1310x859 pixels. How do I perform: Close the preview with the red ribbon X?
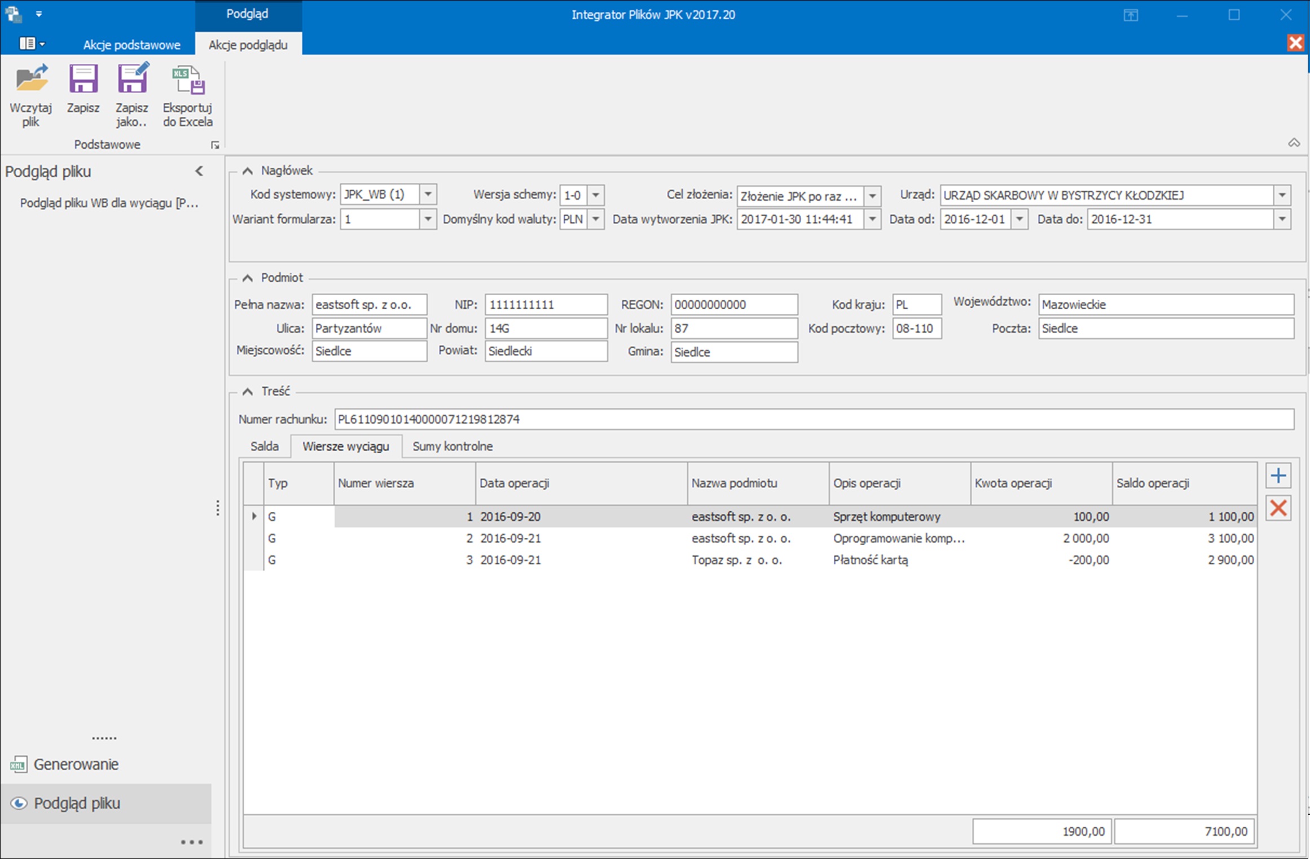(x=1295, y=43)
